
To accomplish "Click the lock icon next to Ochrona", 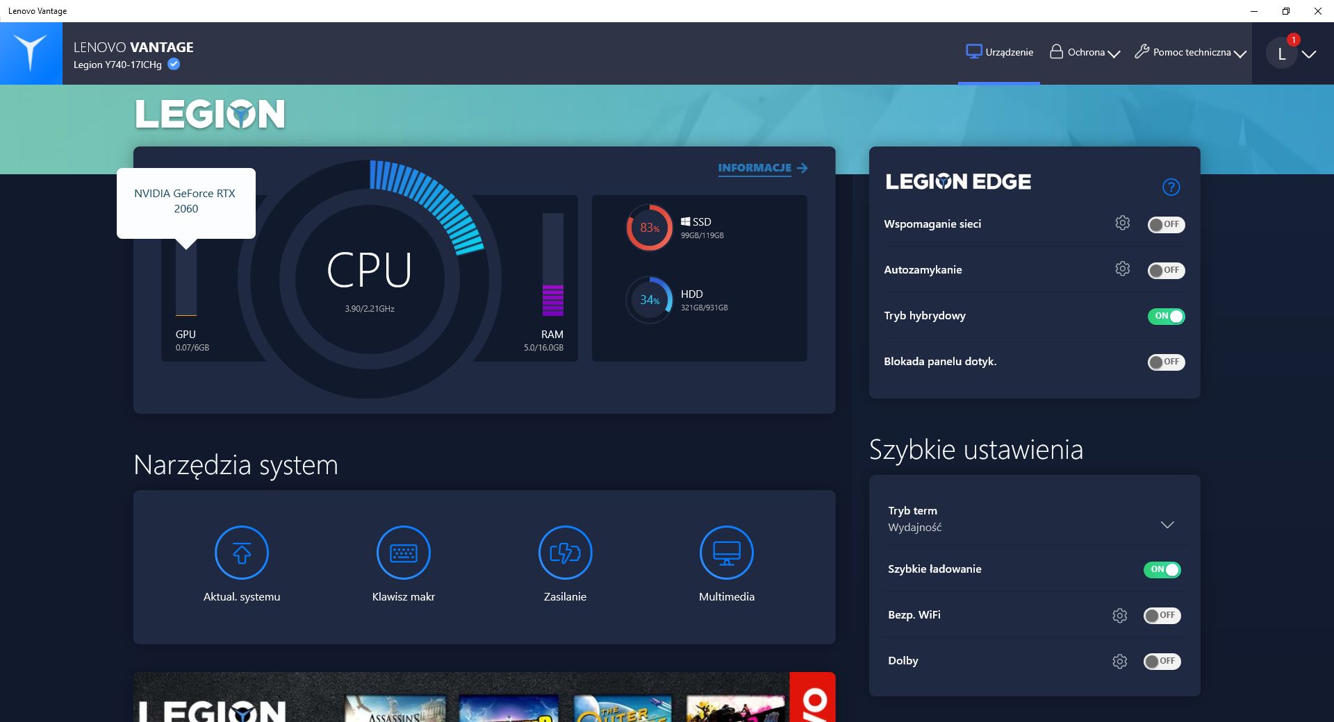I will click(x=1056, y=51).
